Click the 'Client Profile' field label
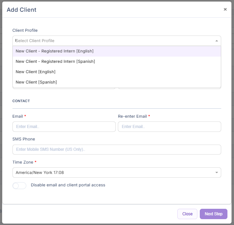 tap(25, 30)
